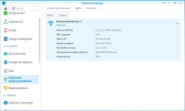Click the Połączony status link
Image resolution: width=185 pixels, height=111 pixels.
click(x=61, y=25)
